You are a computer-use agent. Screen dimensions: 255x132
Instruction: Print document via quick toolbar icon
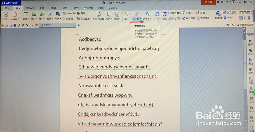(x=15, y=25)
